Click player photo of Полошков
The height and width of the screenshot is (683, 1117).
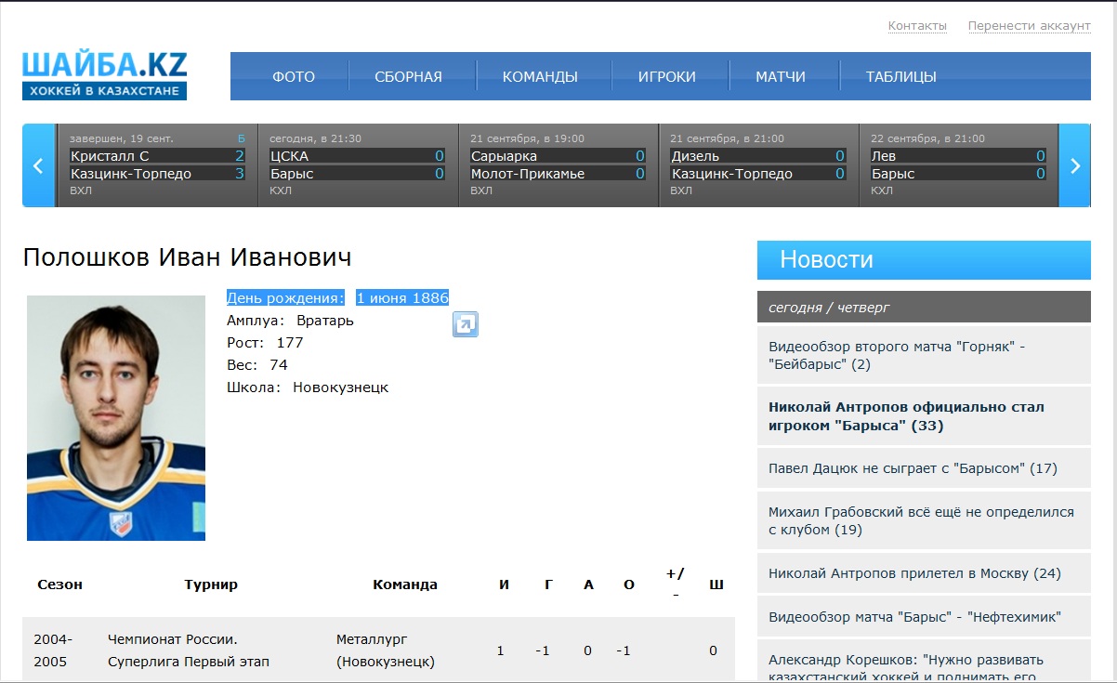(116, 417)
